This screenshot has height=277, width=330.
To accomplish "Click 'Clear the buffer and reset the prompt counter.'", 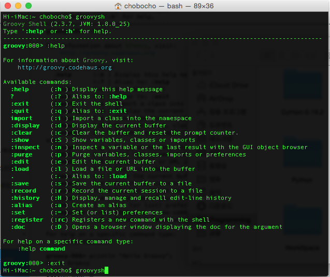I will pyautogui.click(x=155, y=133).
